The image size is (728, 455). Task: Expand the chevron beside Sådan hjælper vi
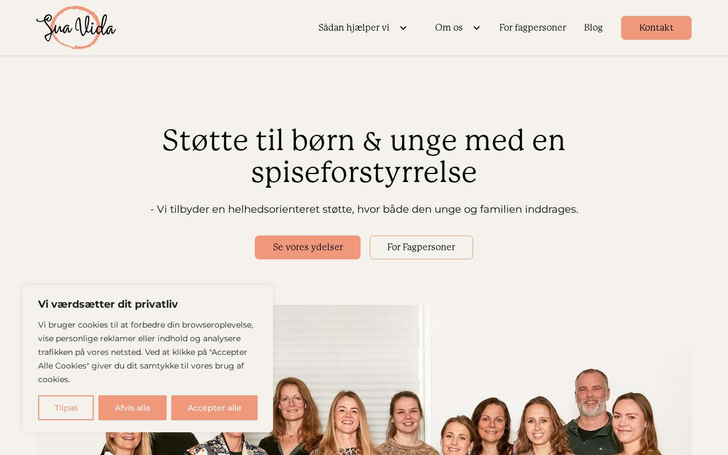403,28
